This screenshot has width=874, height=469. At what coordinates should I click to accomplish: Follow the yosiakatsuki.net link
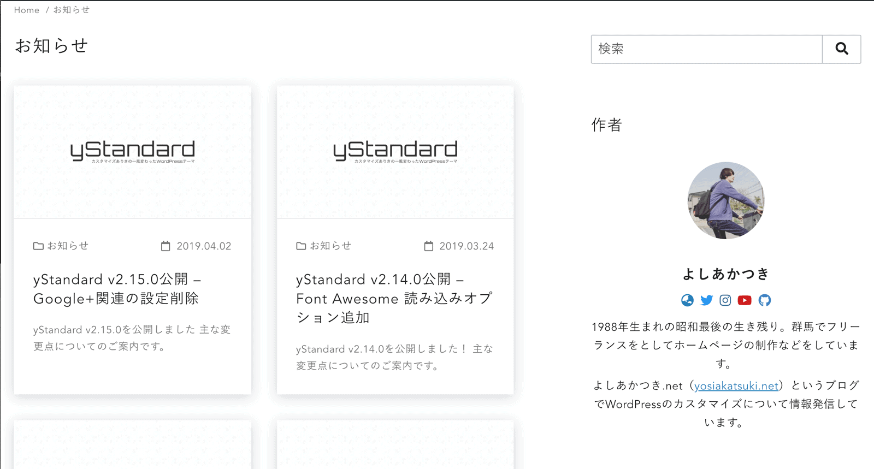[x=736, y=385]
